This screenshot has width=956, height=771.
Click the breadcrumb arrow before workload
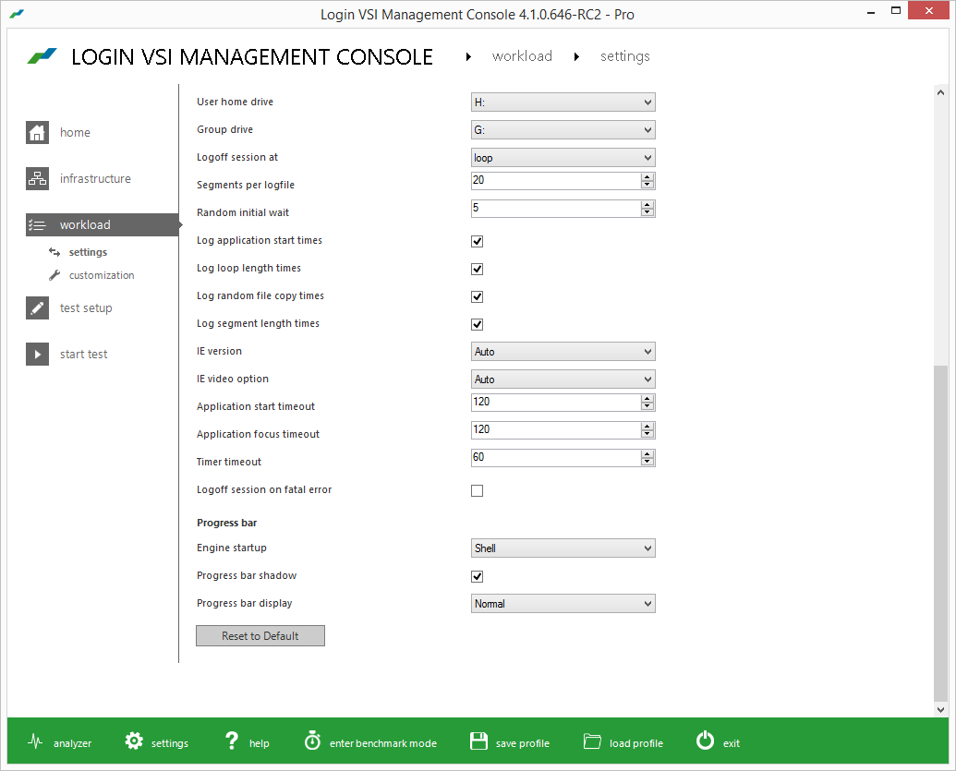point(468,56)
